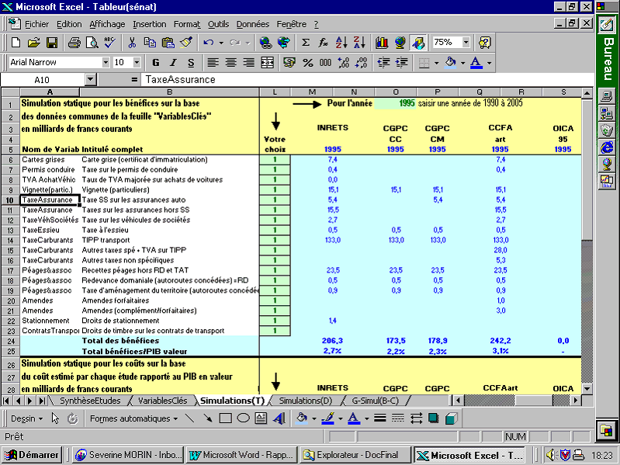The width and height of the screenshot is (620, 465).
Task: Launch the Chart Wizard icon
Action: point(382,43)
